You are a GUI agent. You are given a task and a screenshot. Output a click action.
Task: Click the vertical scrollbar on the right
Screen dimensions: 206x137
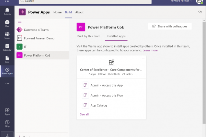[x=204, y=73]
